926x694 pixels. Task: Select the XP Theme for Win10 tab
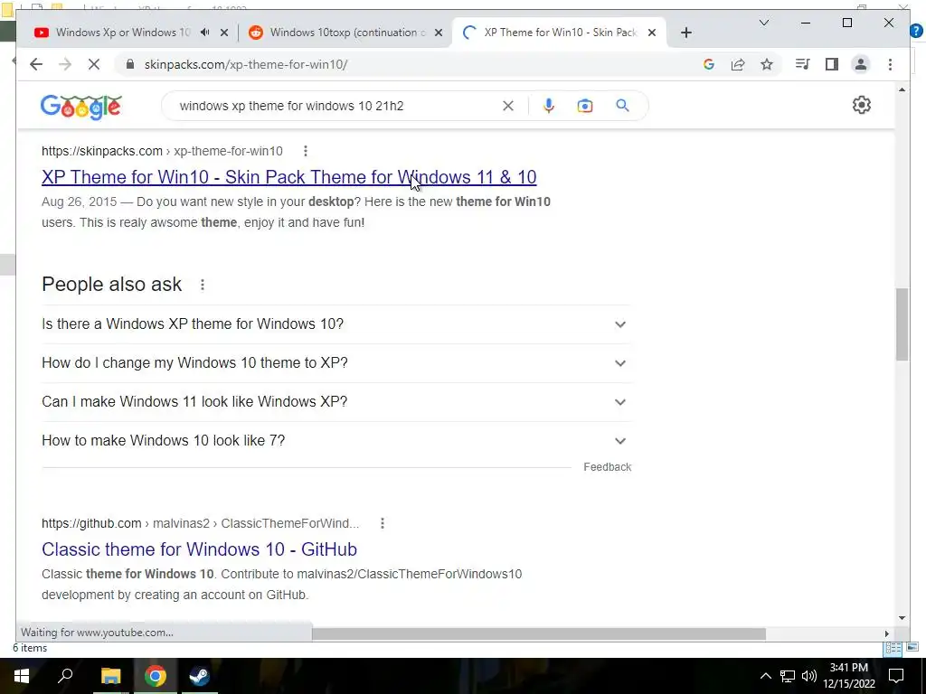[x=560, y=33]
